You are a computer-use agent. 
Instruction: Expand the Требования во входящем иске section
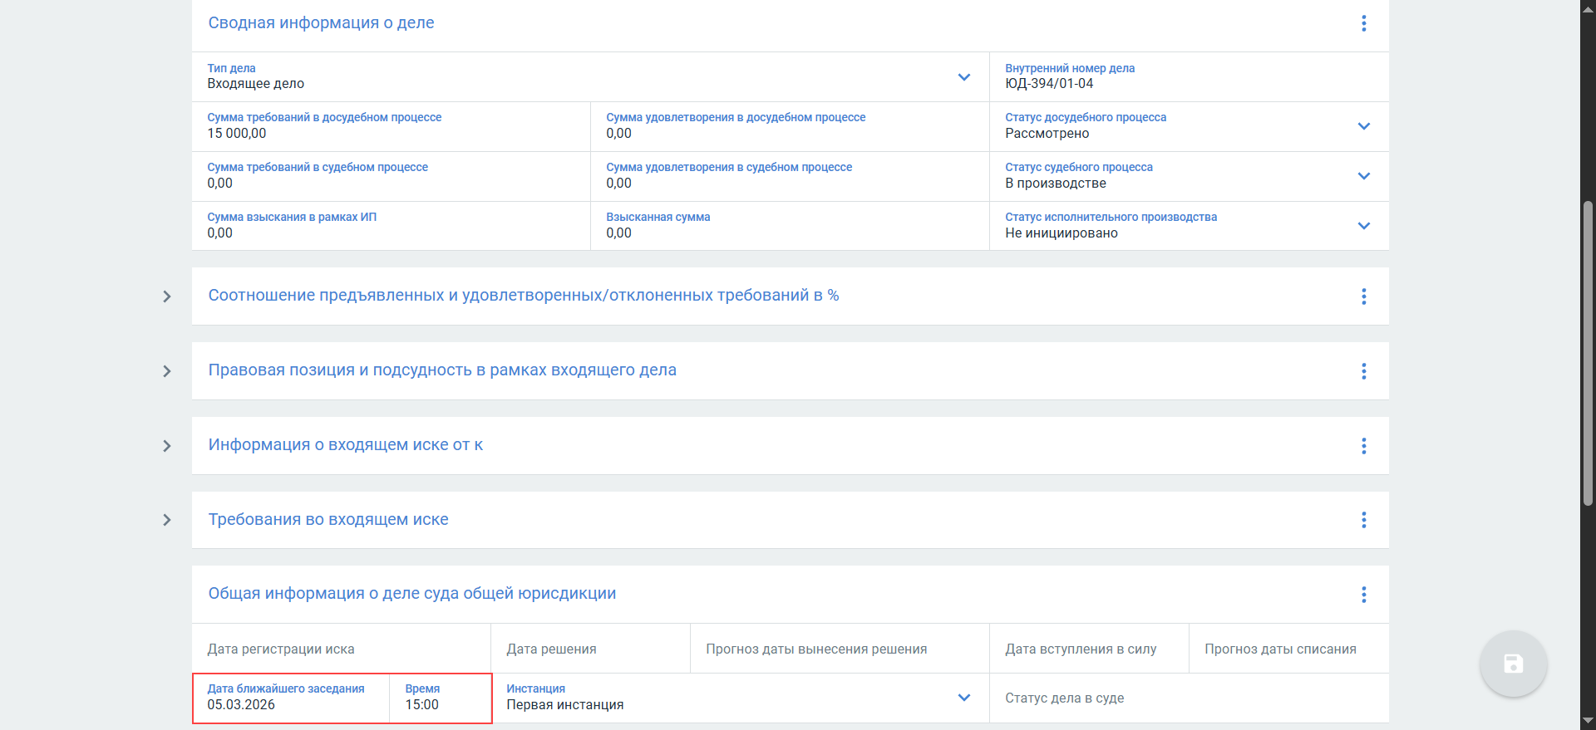167,520
